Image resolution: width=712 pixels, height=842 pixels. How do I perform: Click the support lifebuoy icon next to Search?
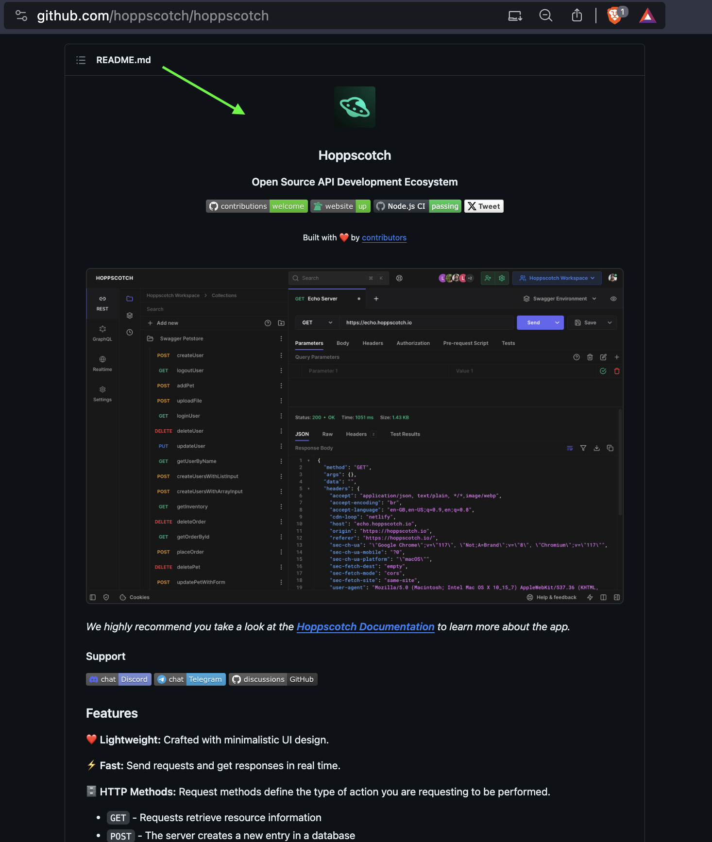[399, 278]
